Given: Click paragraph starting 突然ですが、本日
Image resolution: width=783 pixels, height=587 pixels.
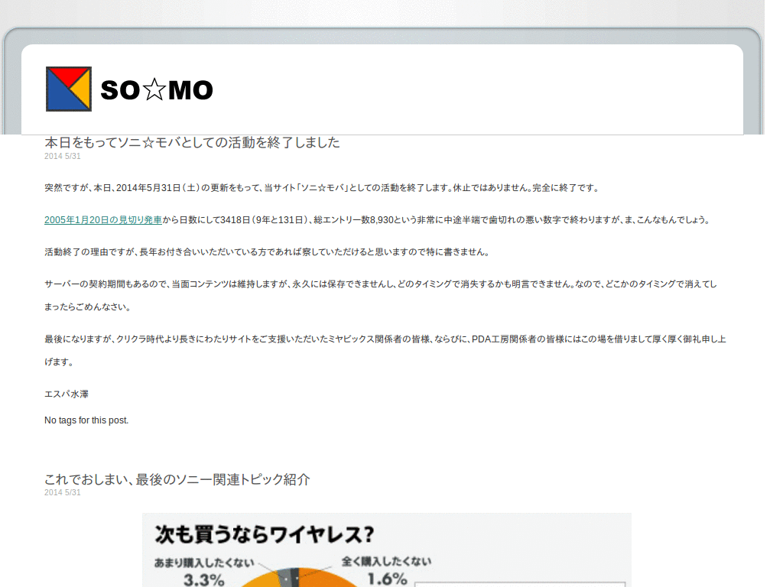Looking at the screenshot, I should (x=322, y=188).
